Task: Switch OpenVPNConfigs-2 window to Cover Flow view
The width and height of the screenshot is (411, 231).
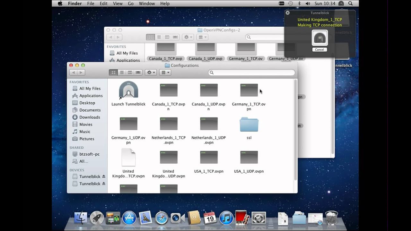Action: click(x=175, y=37)
